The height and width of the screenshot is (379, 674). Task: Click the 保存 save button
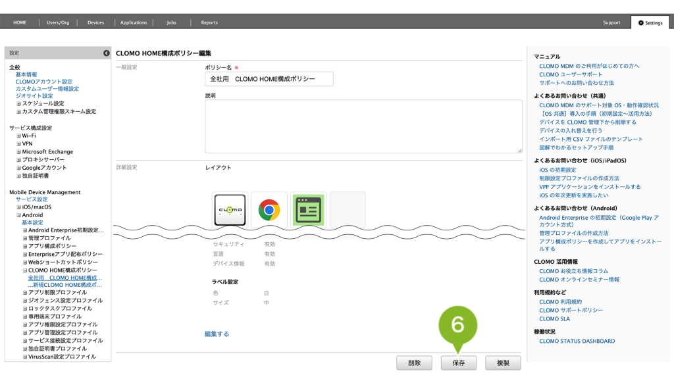[x=458, y=363]
